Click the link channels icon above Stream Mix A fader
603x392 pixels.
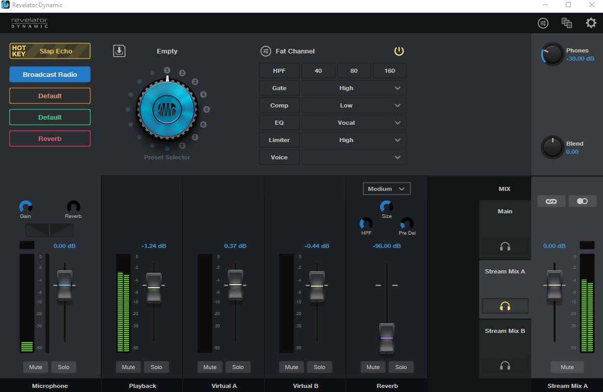pyautogui.click(x=551, y=201)
